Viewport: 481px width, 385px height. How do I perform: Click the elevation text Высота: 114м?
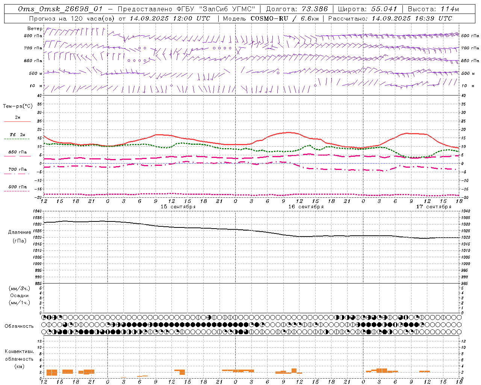click(433, 9)
